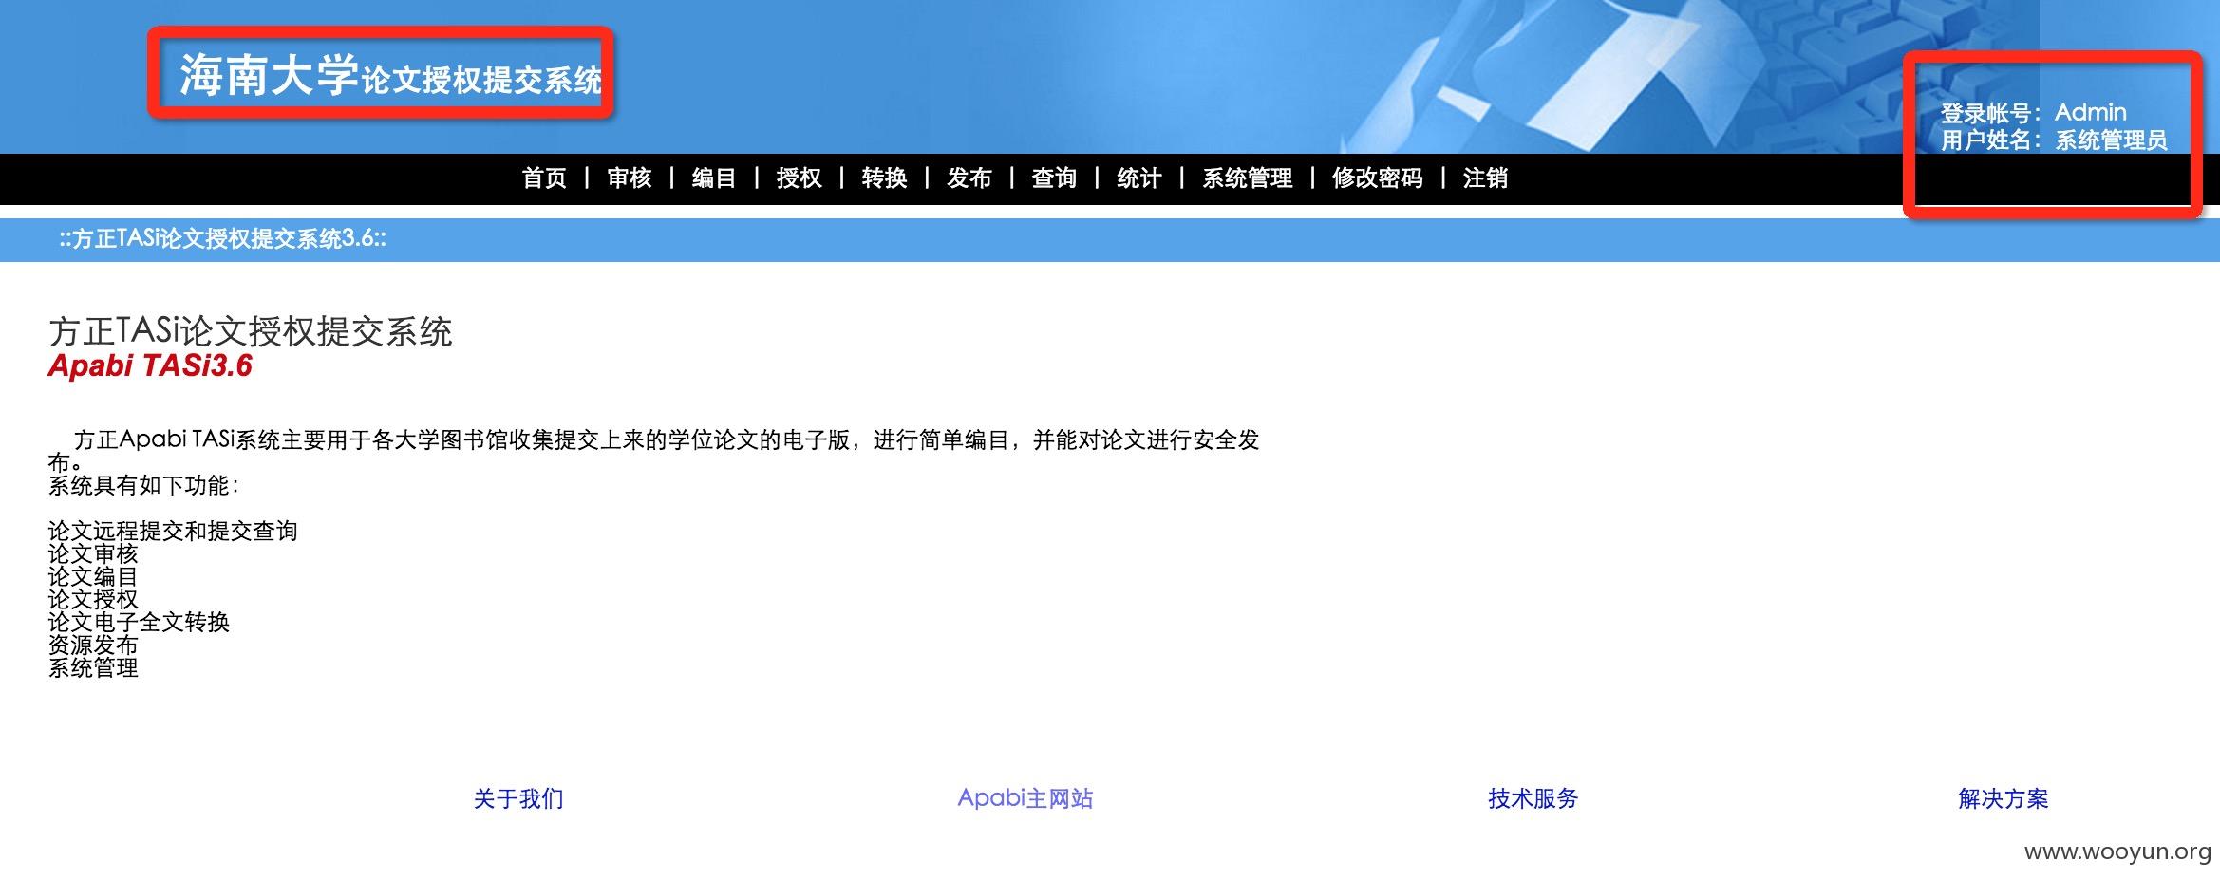Click the 用户姓名: 系统管理员 text

pyautogui.click(x=2054, y=140)
